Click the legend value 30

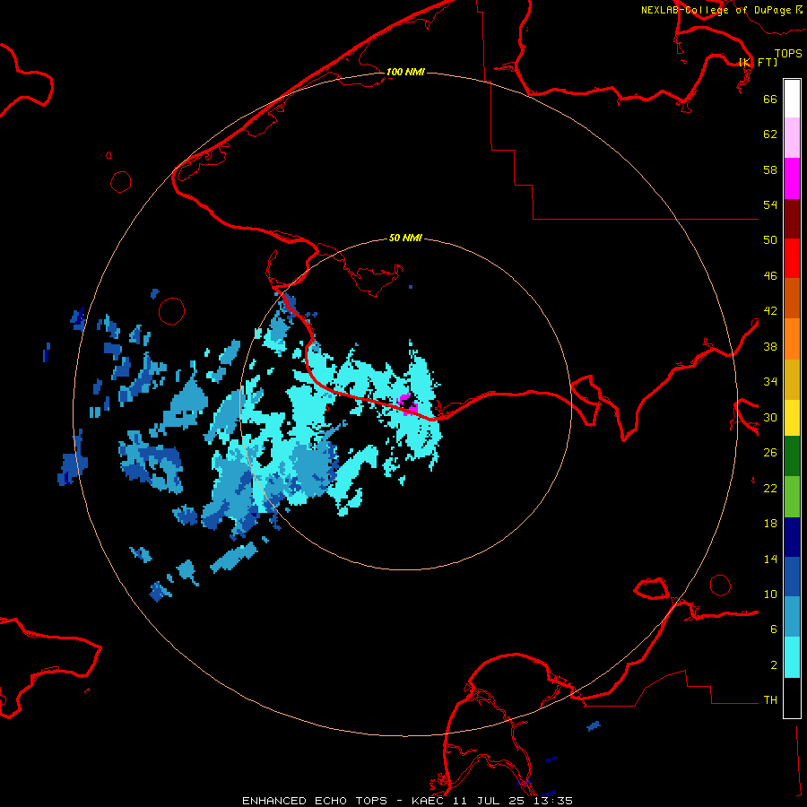pos(770,417)
